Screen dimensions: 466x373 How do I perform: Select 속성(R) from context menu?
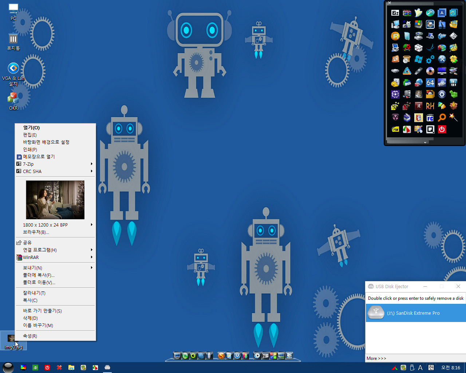pos(55,336)
